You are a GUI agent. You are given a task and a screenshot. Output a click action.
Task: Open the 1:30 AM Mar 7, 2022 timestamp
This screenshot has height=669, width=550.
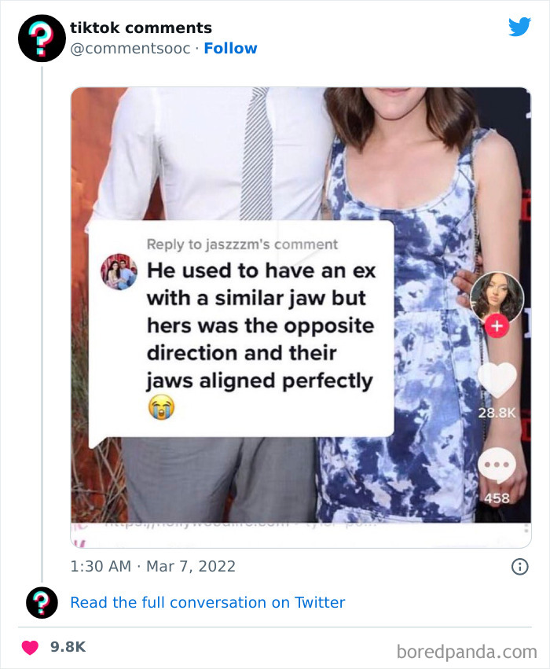pyautogui.click(x=152, y=566)
